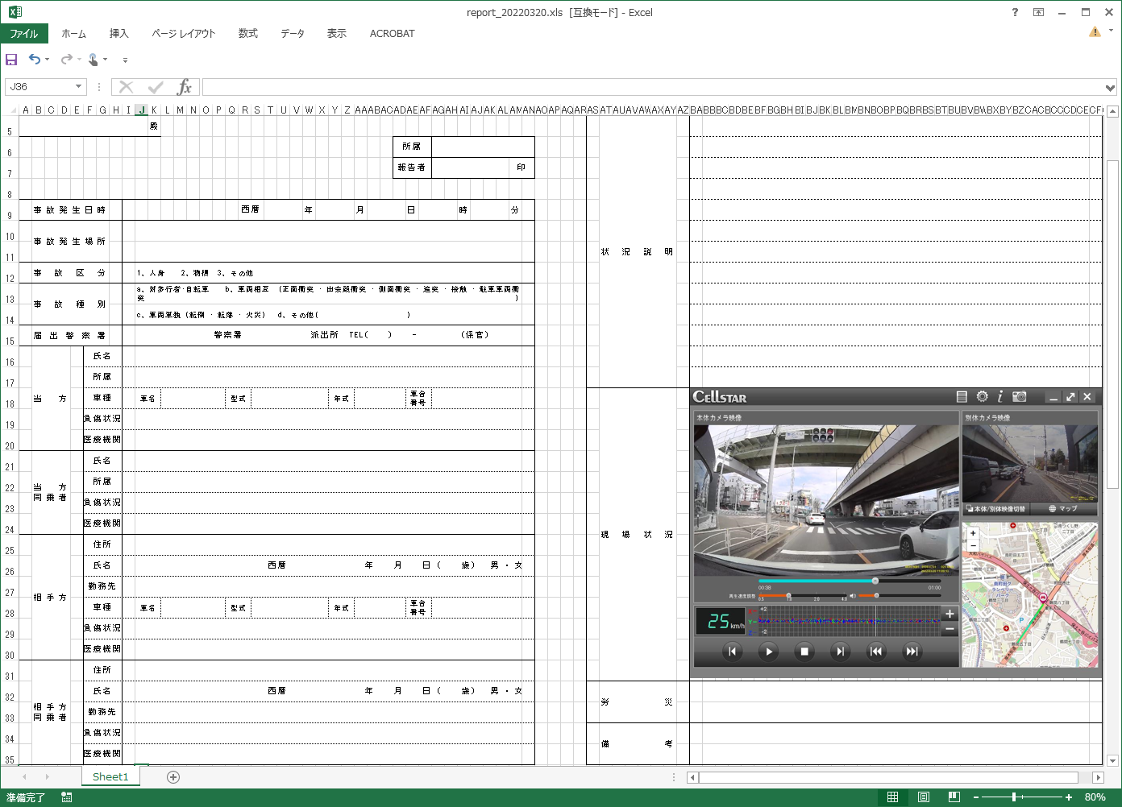Click the マップ button in the player

[x=1062, y=509]
